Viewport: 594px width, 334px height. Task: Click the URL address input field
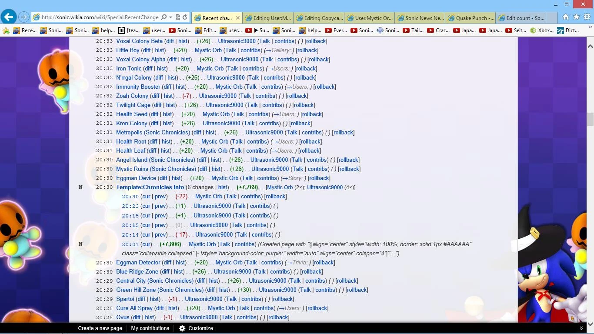[100, 17]
